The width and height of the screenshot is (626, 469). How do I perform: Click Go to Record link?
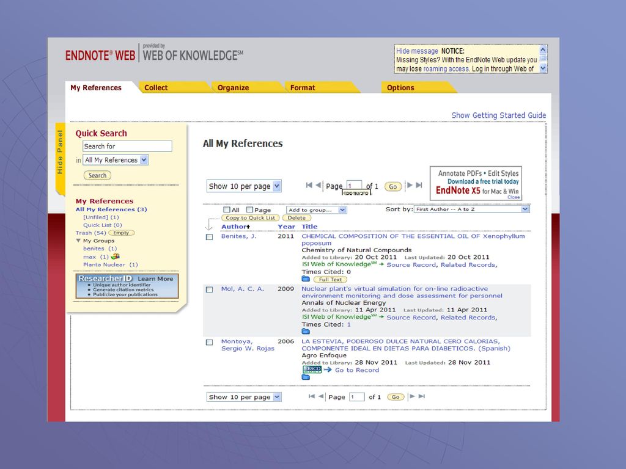click(357, 370)
